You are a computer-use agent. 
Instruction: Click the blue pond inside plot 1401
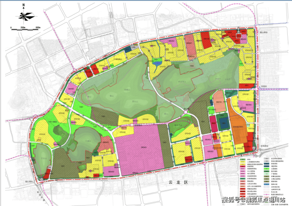coord(157,63)
